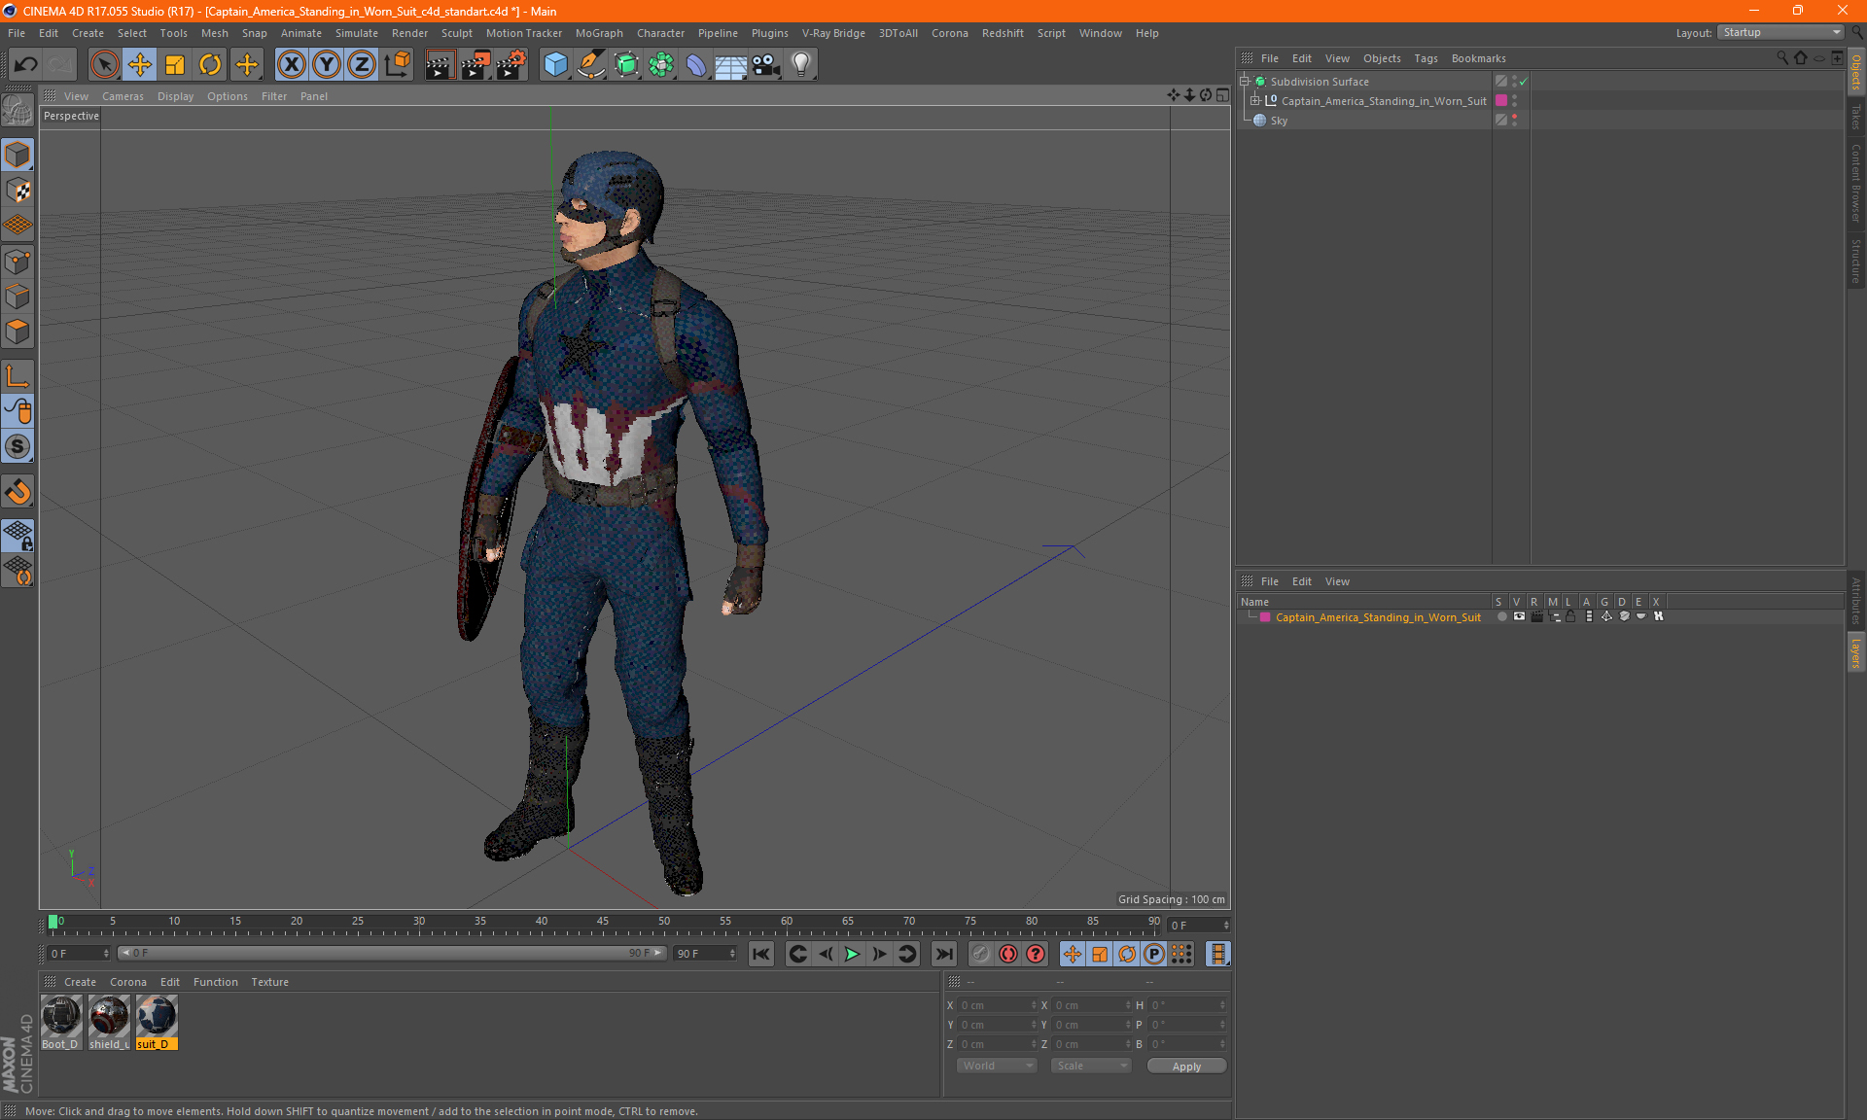Select the Live Selection tool
The height and width of the screenshot is (1120, 1867).
[x=104, y=65]
